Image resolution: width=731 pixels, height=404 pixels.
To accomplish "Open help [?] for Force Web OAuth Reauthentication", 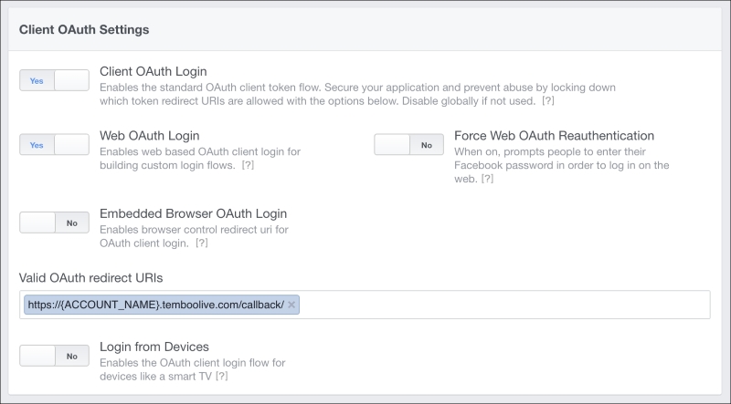I will pos(487,179).
